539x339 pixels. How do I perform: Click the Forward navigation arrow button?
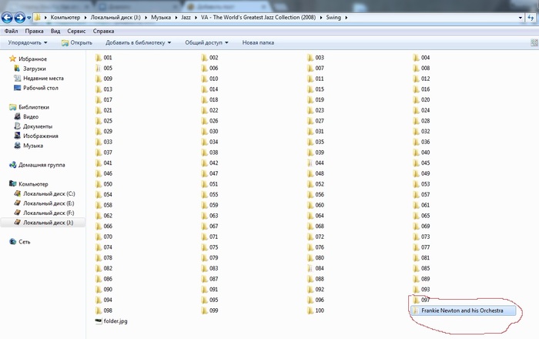point(20,16)
